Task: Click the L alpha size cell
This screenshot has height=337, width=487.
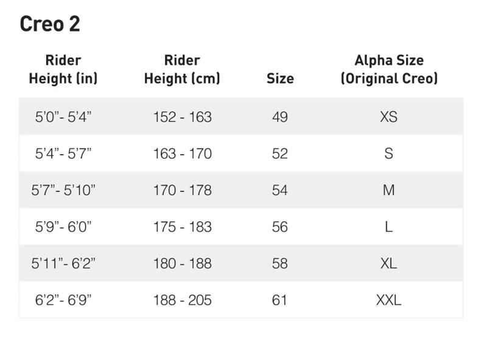Action: pos(388,227)
